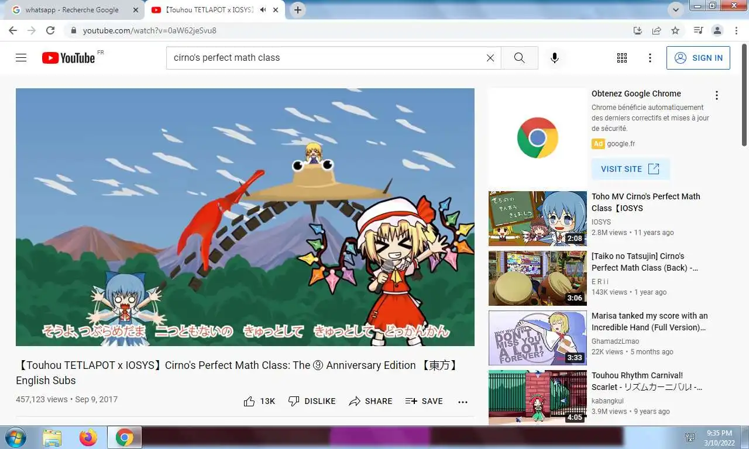This screenshot has height=449, width=749.
Task: Open the IOSYS channel
Action: [601, 222]
